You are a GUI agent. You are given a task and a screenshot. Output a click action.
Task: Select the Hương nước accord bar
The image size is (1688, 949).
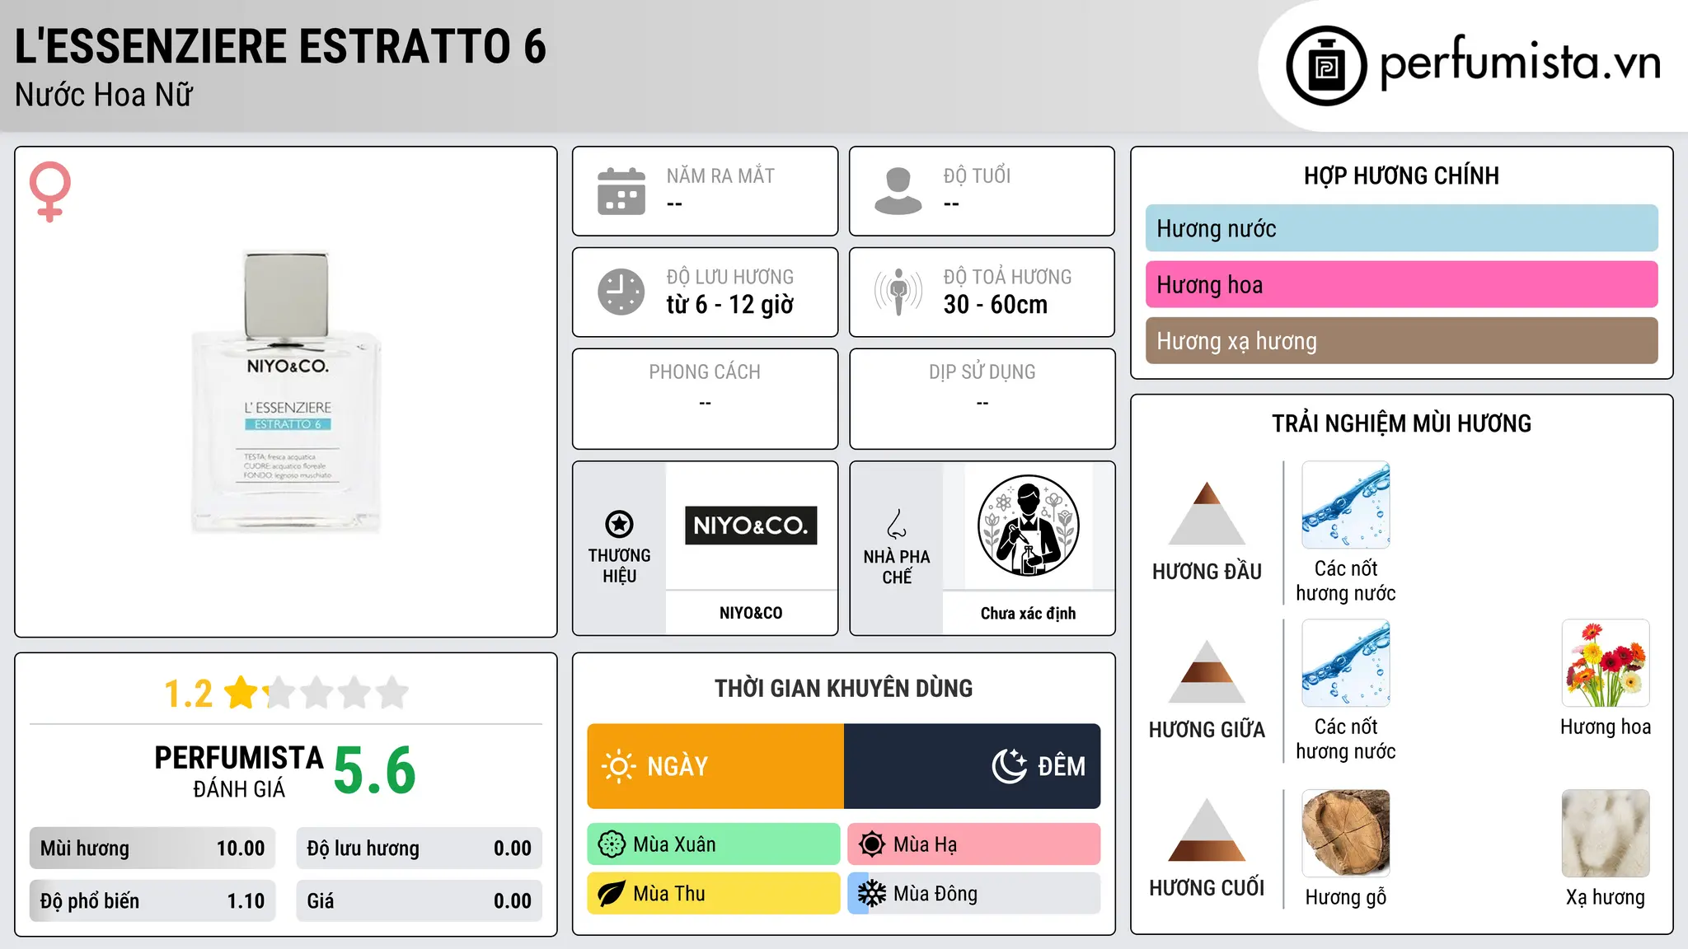click(1401, 228)
